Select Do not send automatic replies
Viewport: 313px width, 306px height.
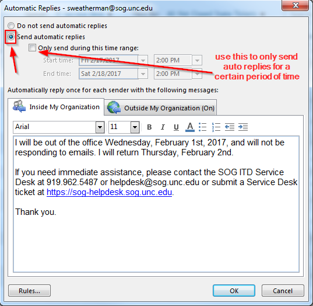[11, 26]
